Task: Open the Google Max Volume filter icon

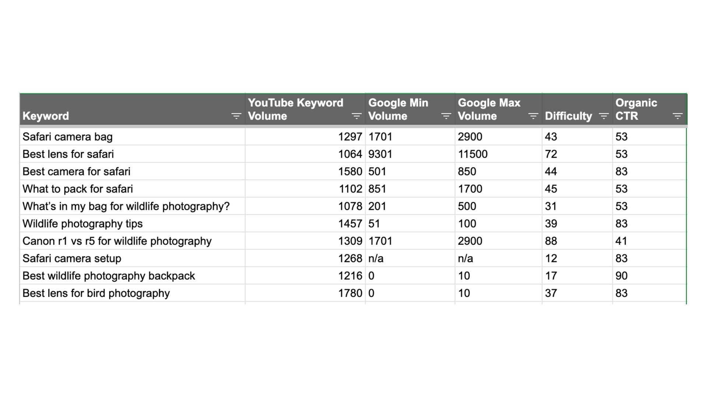Action: (533, 116)
